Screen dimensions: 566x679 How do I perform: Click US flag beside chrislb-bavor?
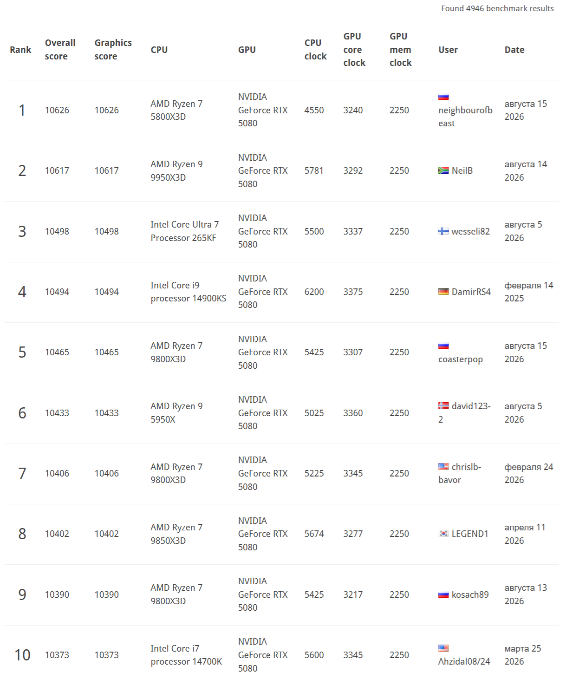(443, 467)
